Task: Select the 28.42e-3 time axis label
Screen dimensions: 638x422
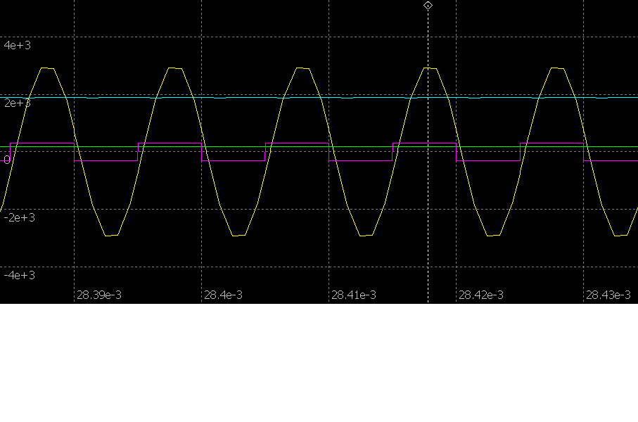Action: pos(480,295)
